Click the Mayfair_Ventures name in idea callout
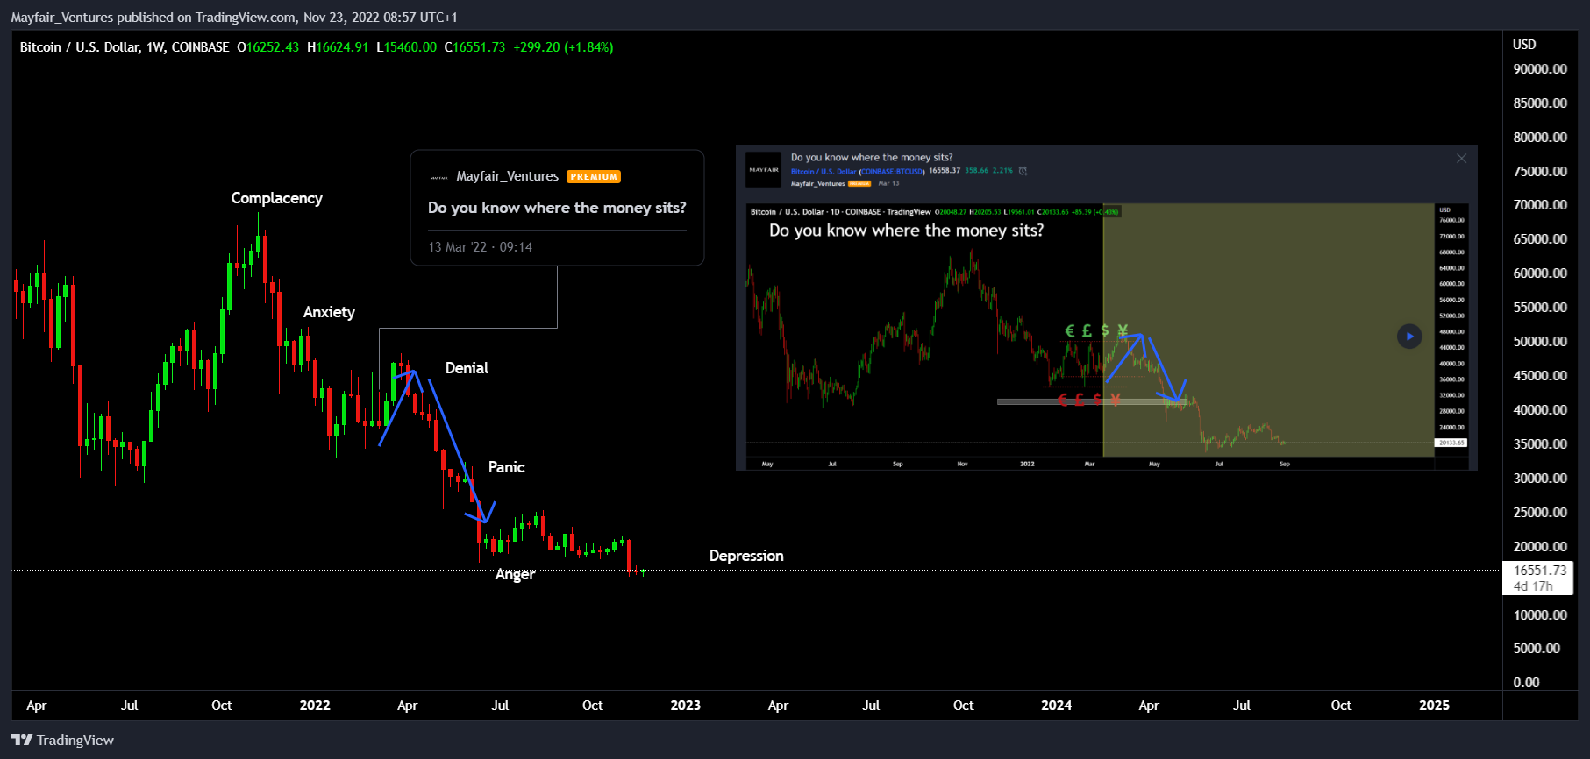The width and height of the screenshot is (1590, 759). 507,176
